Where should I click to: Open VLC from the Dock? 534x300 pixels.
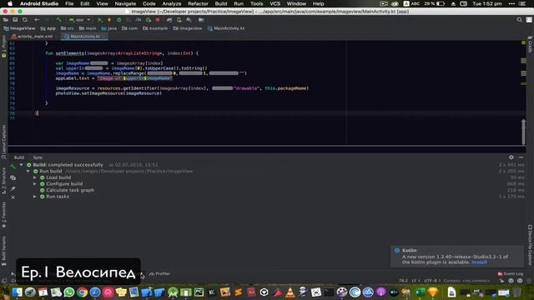coord(290,292)
